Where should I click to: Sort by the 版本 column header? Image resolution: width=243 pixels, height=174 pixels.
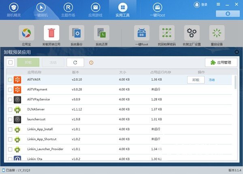pos(75,72)
